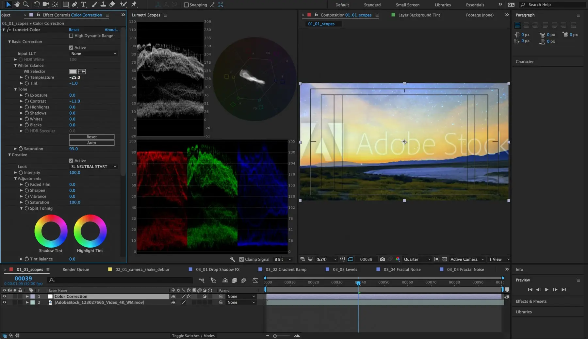The height and width of the screenshot is (339, 588).
Task: Select the Horizontal Type tool
Action: tap(84, 5)
